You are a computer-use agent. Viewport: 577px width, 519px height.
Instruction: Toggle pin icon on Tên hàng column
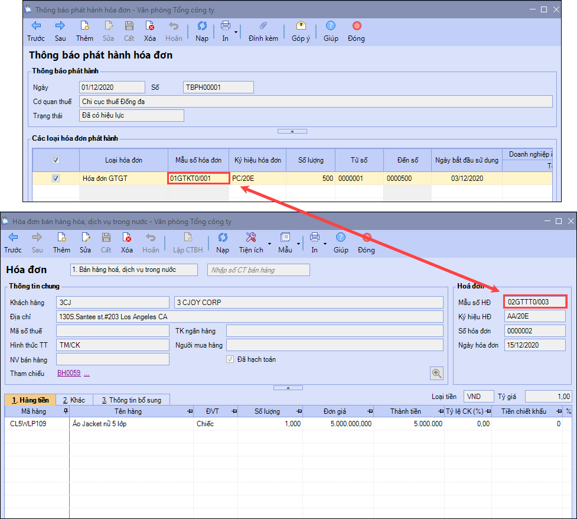(190, 411)
